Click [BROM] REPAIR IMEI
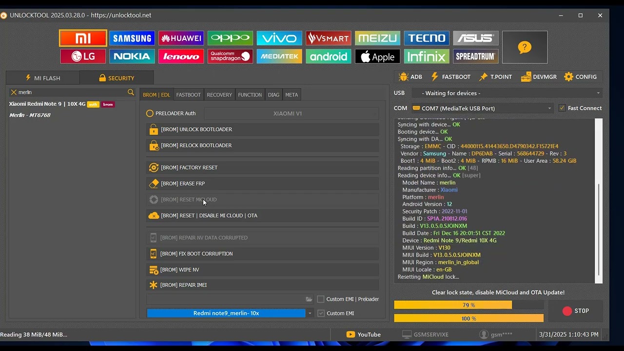This screenshot has width=624, height=351. pos(262,285)
